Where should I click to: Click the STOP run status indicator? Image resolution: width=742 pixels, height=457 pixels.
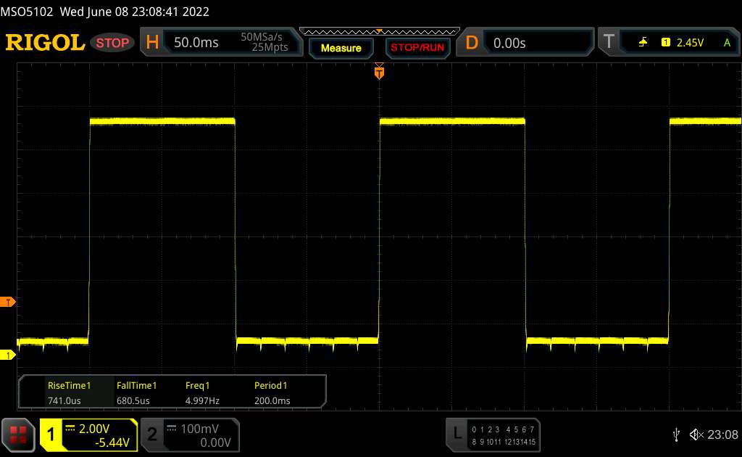pyautogui.click(x=112, y=43)
